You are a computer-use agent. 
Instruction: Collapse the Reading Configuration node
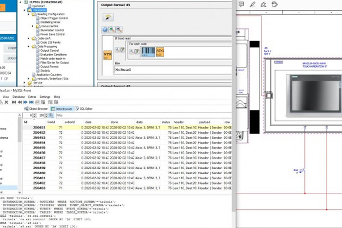point(28,14)
